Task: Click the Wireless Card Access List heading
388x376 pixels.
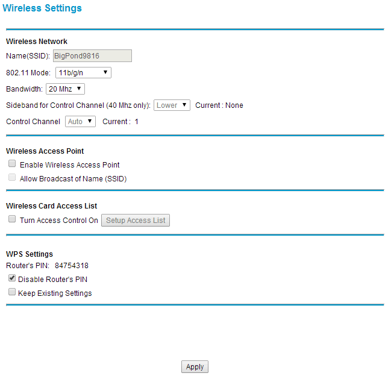Action: click(51, 206)
